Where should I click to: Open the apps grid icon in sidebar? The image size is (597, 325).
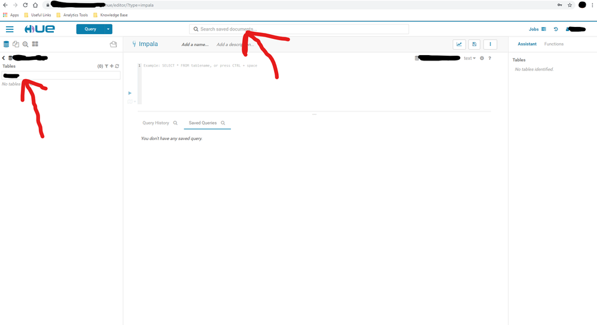point(35,44)
